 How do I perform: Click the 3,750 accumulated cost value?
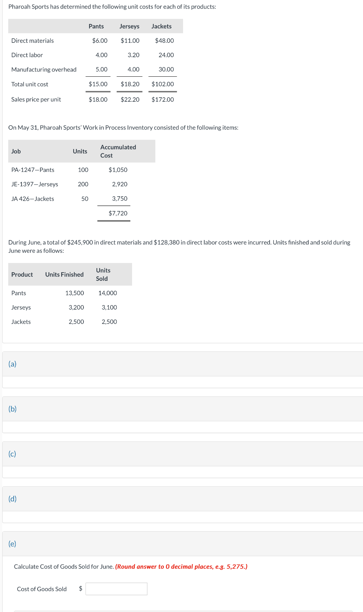120,199
